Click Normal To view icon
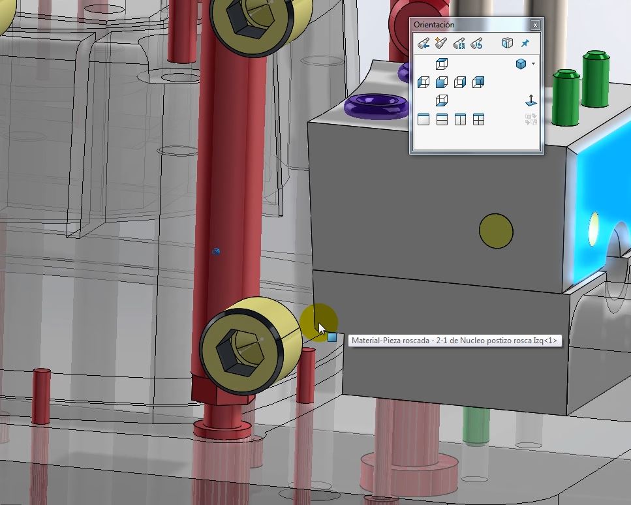The height and width of the screenshot is (505, 631). tap(531, 100)
